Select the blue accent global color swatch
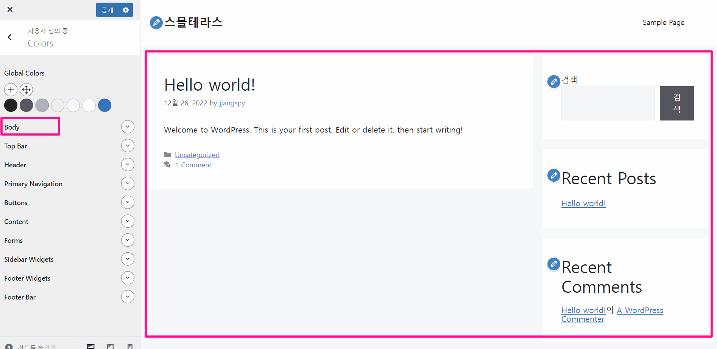Screen dimensions: 717x349 [x=104, y=105]
